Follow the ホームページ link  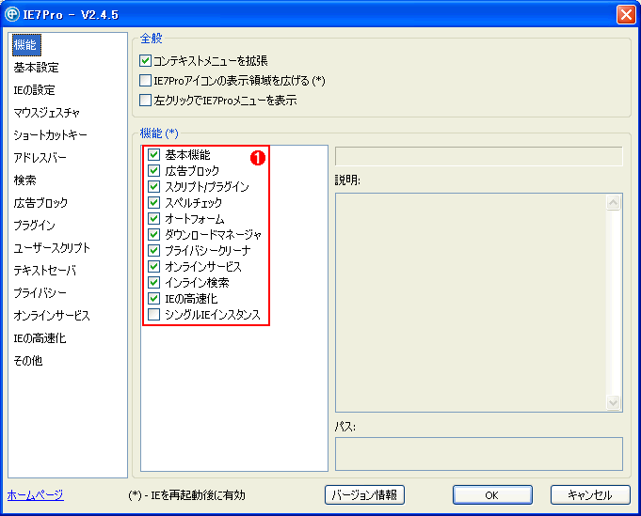pos(35,495)
